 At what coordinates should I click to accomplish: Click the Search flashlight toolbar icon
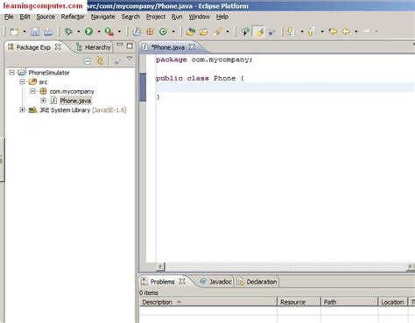click(217, 32)
